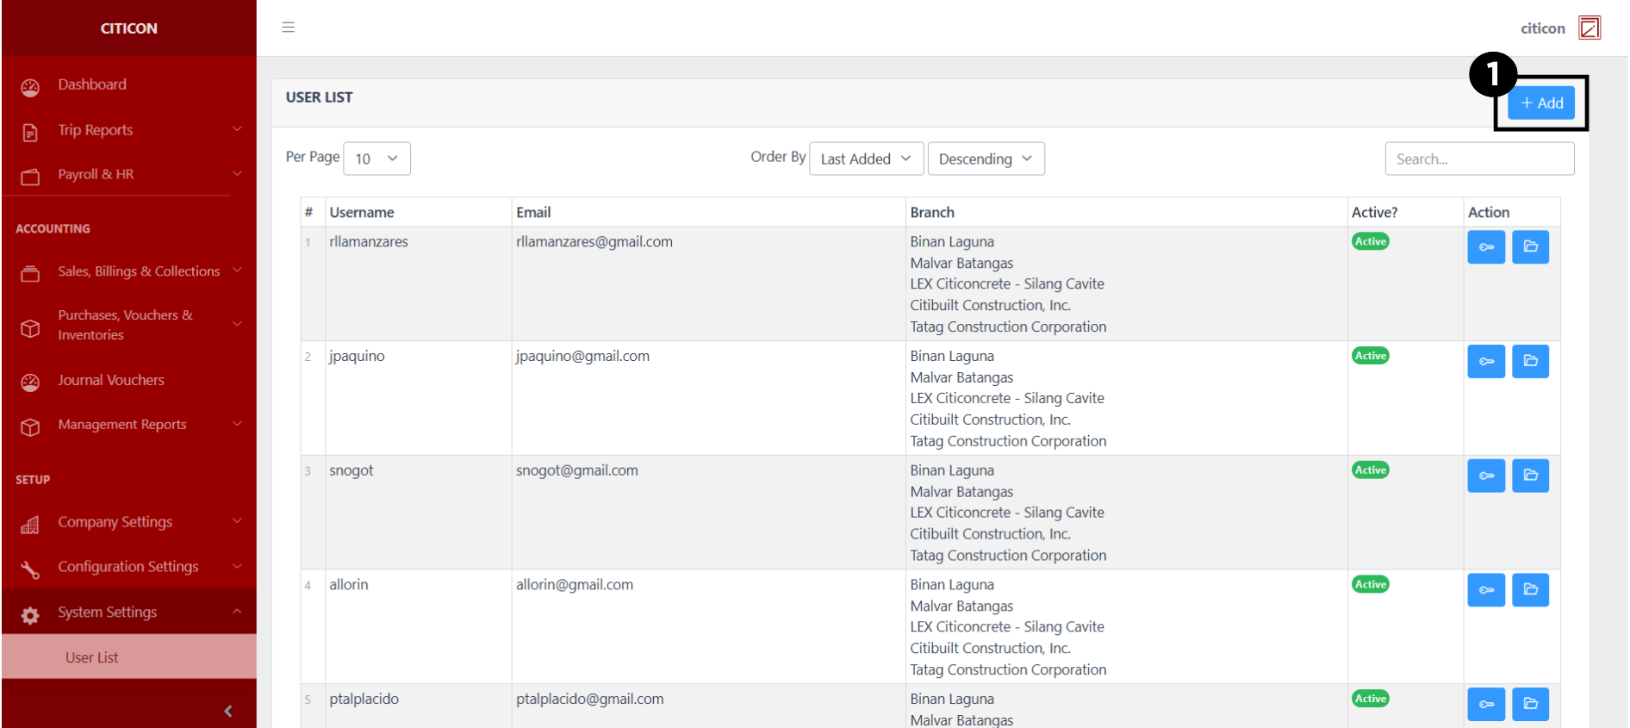Click the Search input field
The image size is (1630, 728).
1478,159
